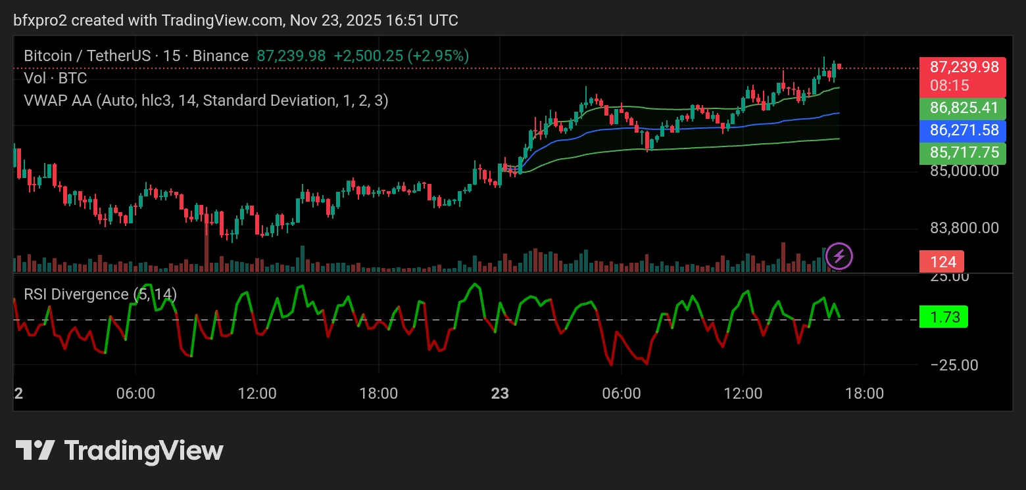
Task: Click the red 124 volume label
Action: click(942, 262)
